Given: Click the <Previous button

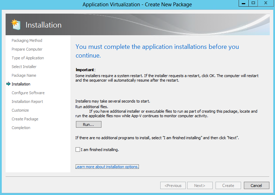Looking at the screenshot, I should coord(173,186).
